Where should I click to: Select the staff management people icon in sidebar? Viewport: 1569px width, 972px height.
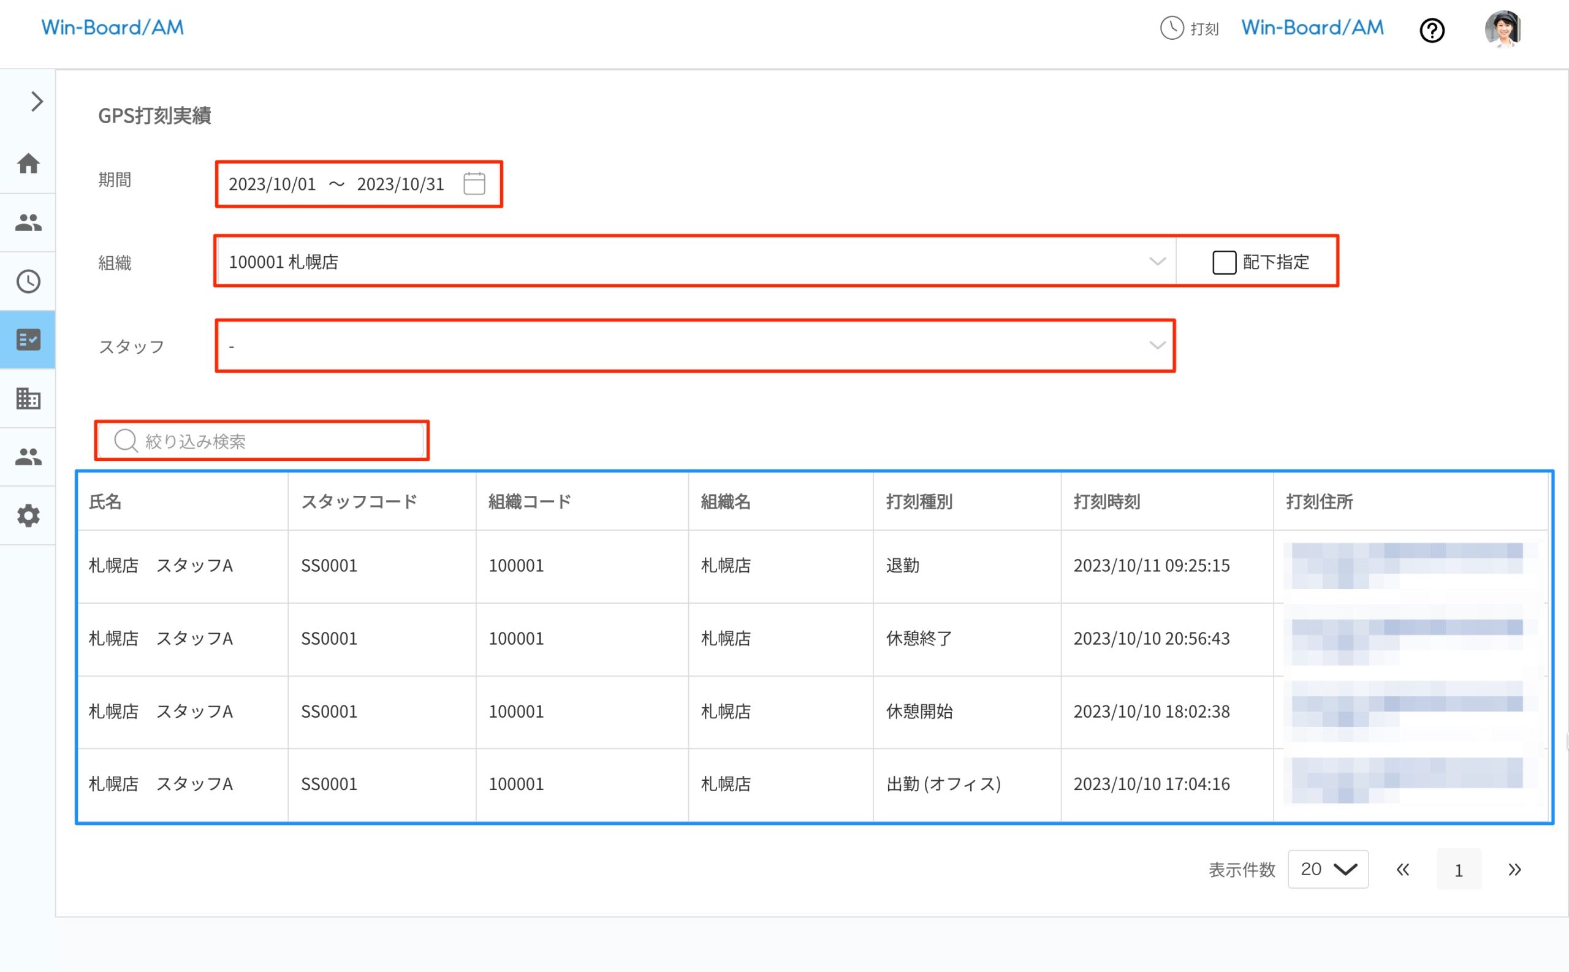click(x=28, y=222)
